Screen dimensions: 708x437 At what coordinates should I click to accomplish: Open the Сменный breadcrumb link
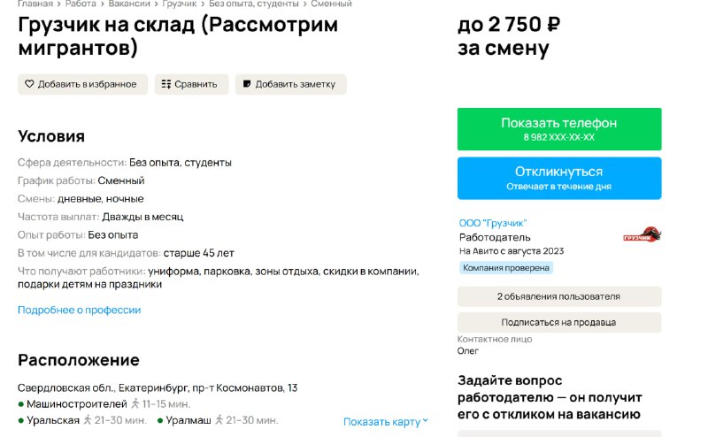click(x=331, y=4)
